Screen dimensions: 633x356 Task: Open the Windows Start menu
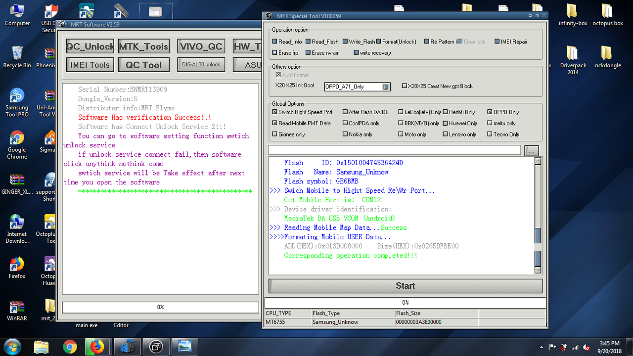tap(12, 347)
